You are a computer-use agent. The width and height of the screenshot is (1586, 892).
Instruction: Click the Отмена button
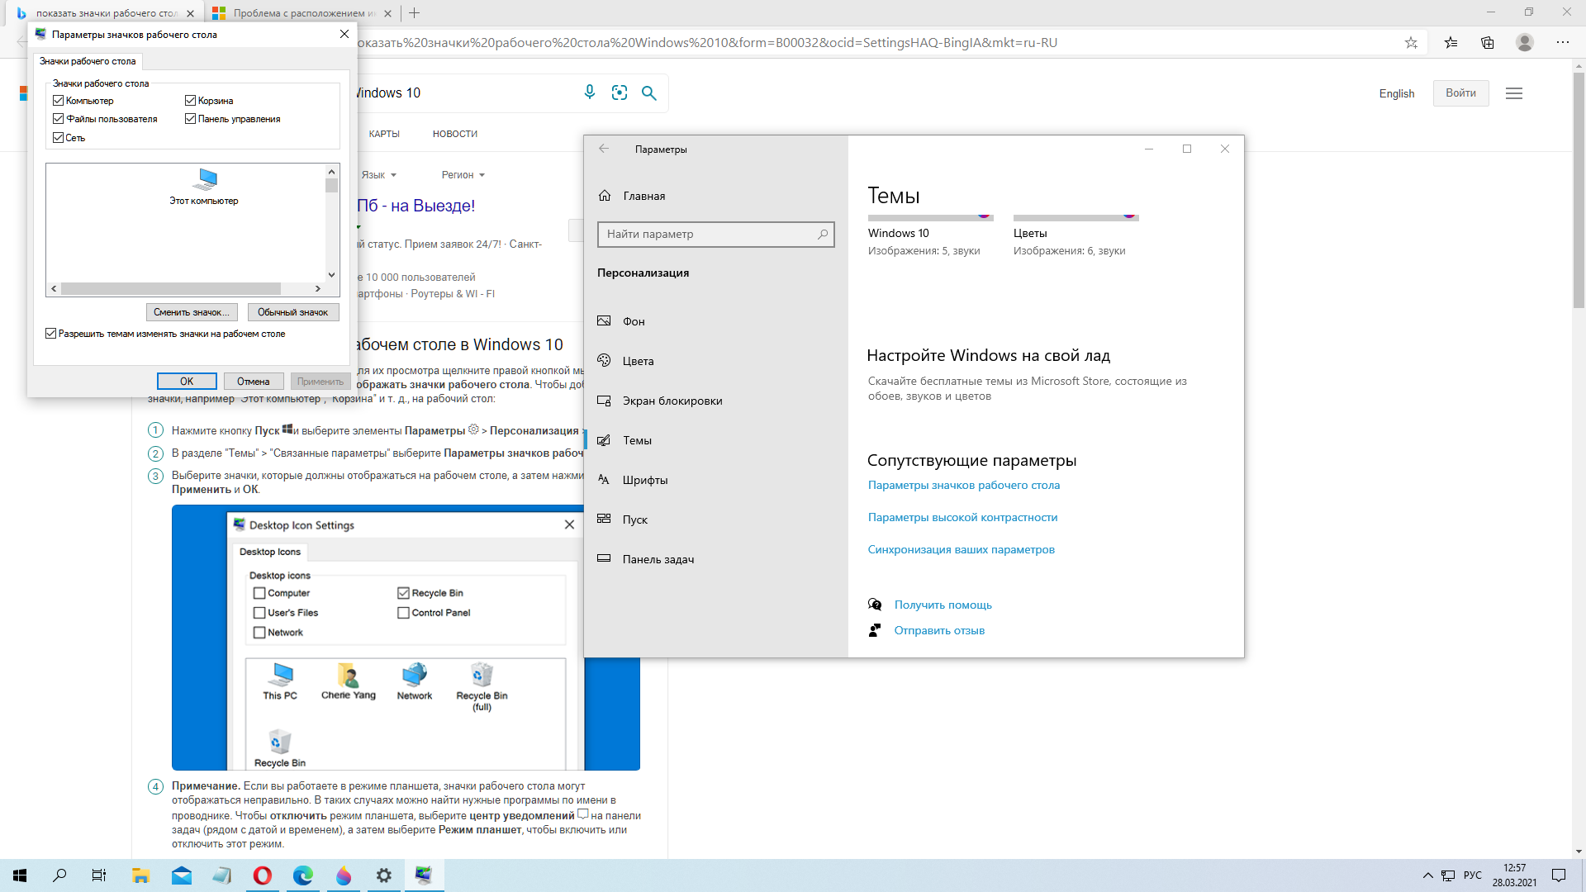pos(254,382)
